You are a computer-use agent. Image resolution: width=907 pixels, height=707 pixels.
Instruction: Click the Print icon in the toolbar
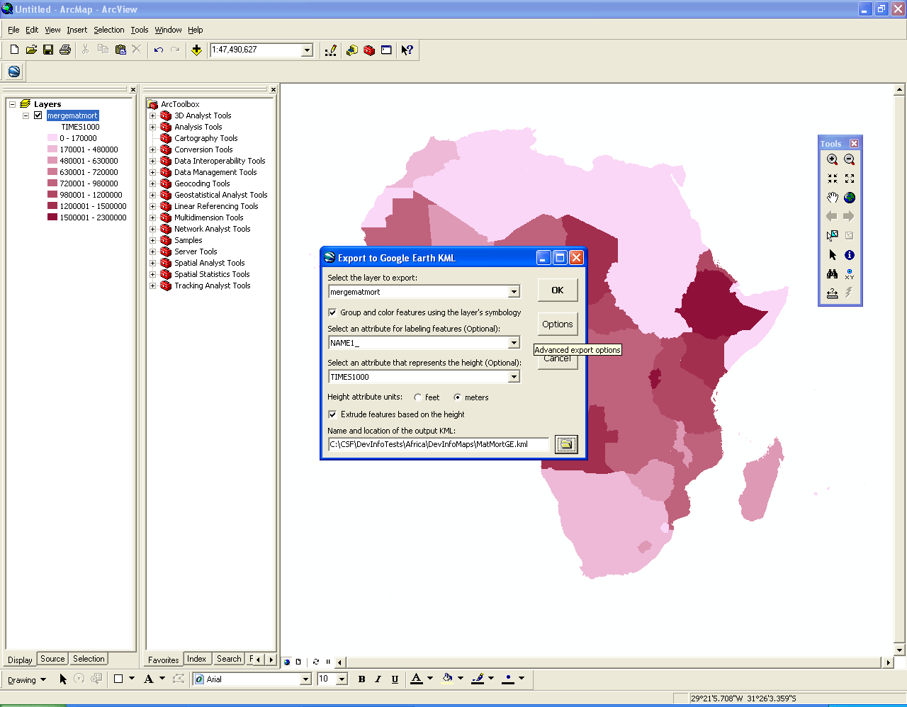tap(65, 50)
